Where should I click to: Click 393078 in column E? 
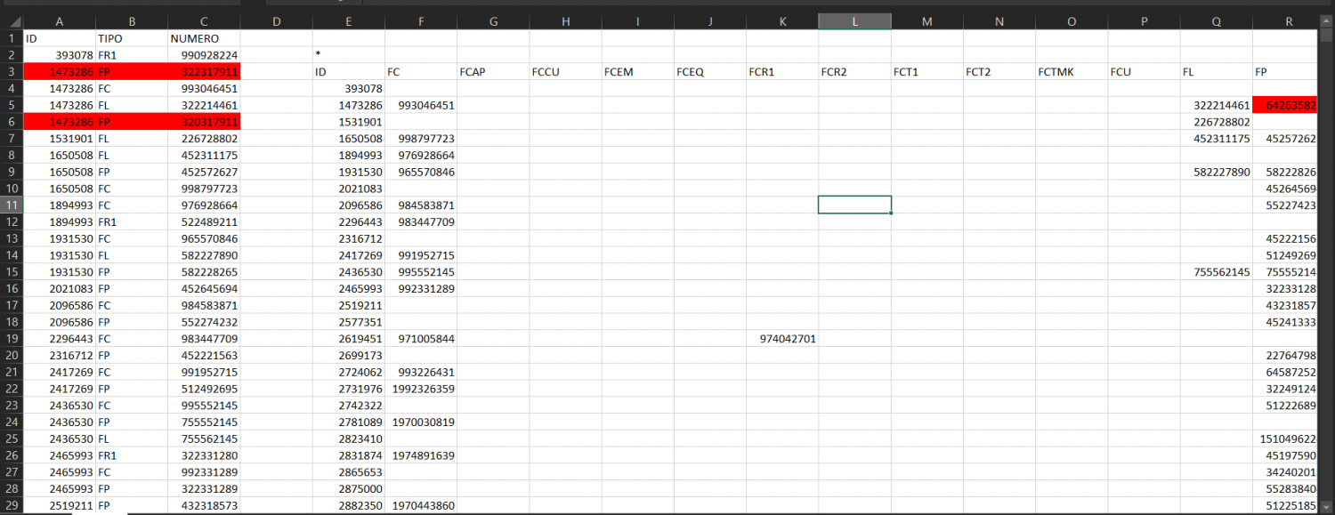point(348,88)
